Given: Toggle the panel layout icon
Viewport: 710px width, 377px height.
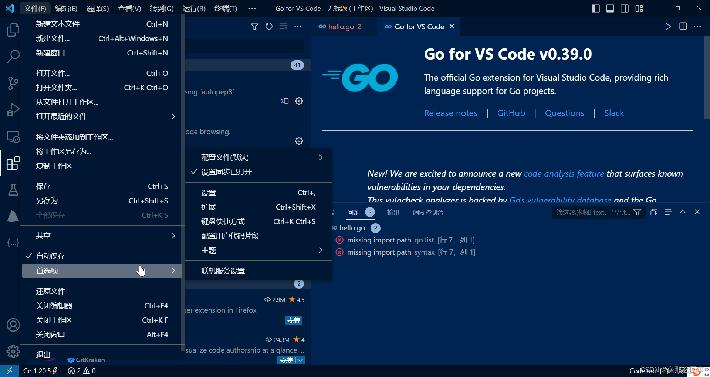Looking at the screenshot, I should [x=610, y=8].
